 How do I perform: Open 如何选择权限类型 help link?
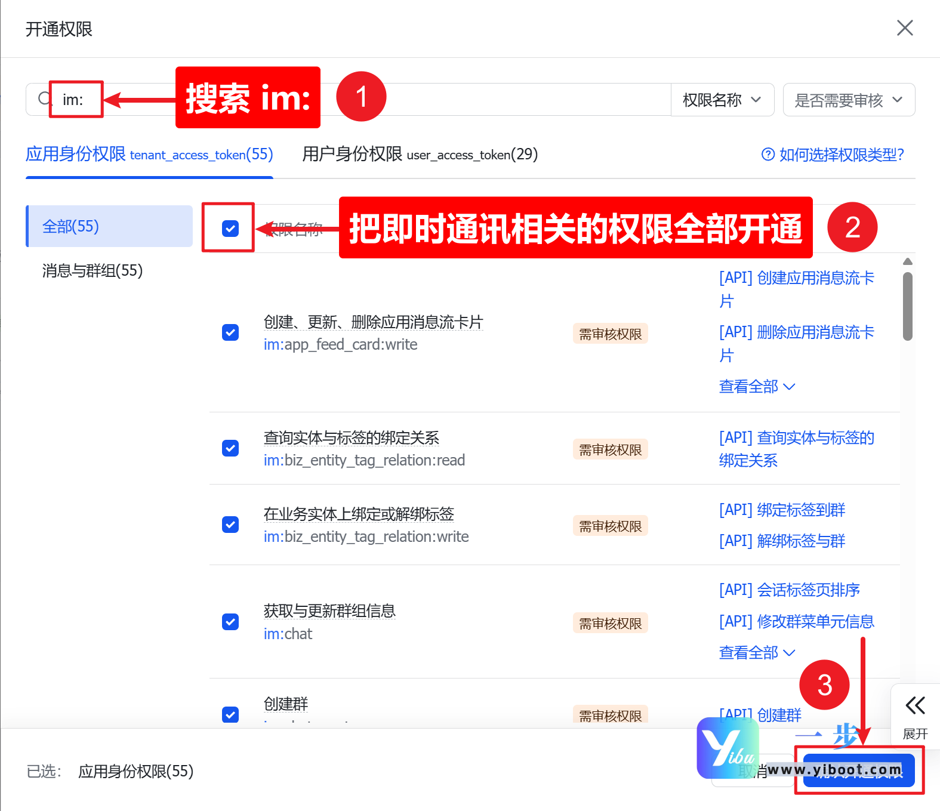point(842,155)
